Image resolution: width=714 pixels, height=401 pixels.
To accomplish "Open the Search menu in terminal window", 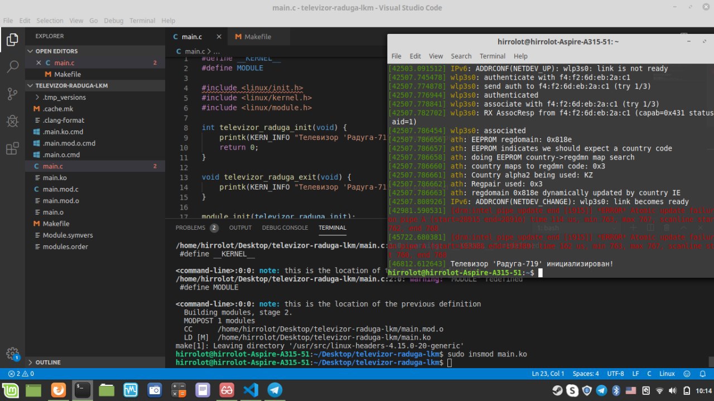I will [x=461, y=56].
